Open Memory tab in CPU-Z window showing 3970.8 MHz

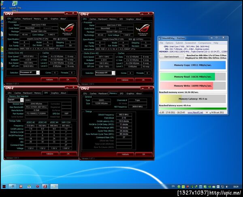coord(37,19)
